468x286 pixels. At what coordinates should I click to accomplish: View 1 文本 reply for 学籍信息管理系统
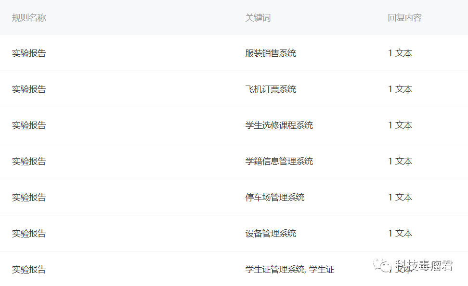click(x=400, y=162)
